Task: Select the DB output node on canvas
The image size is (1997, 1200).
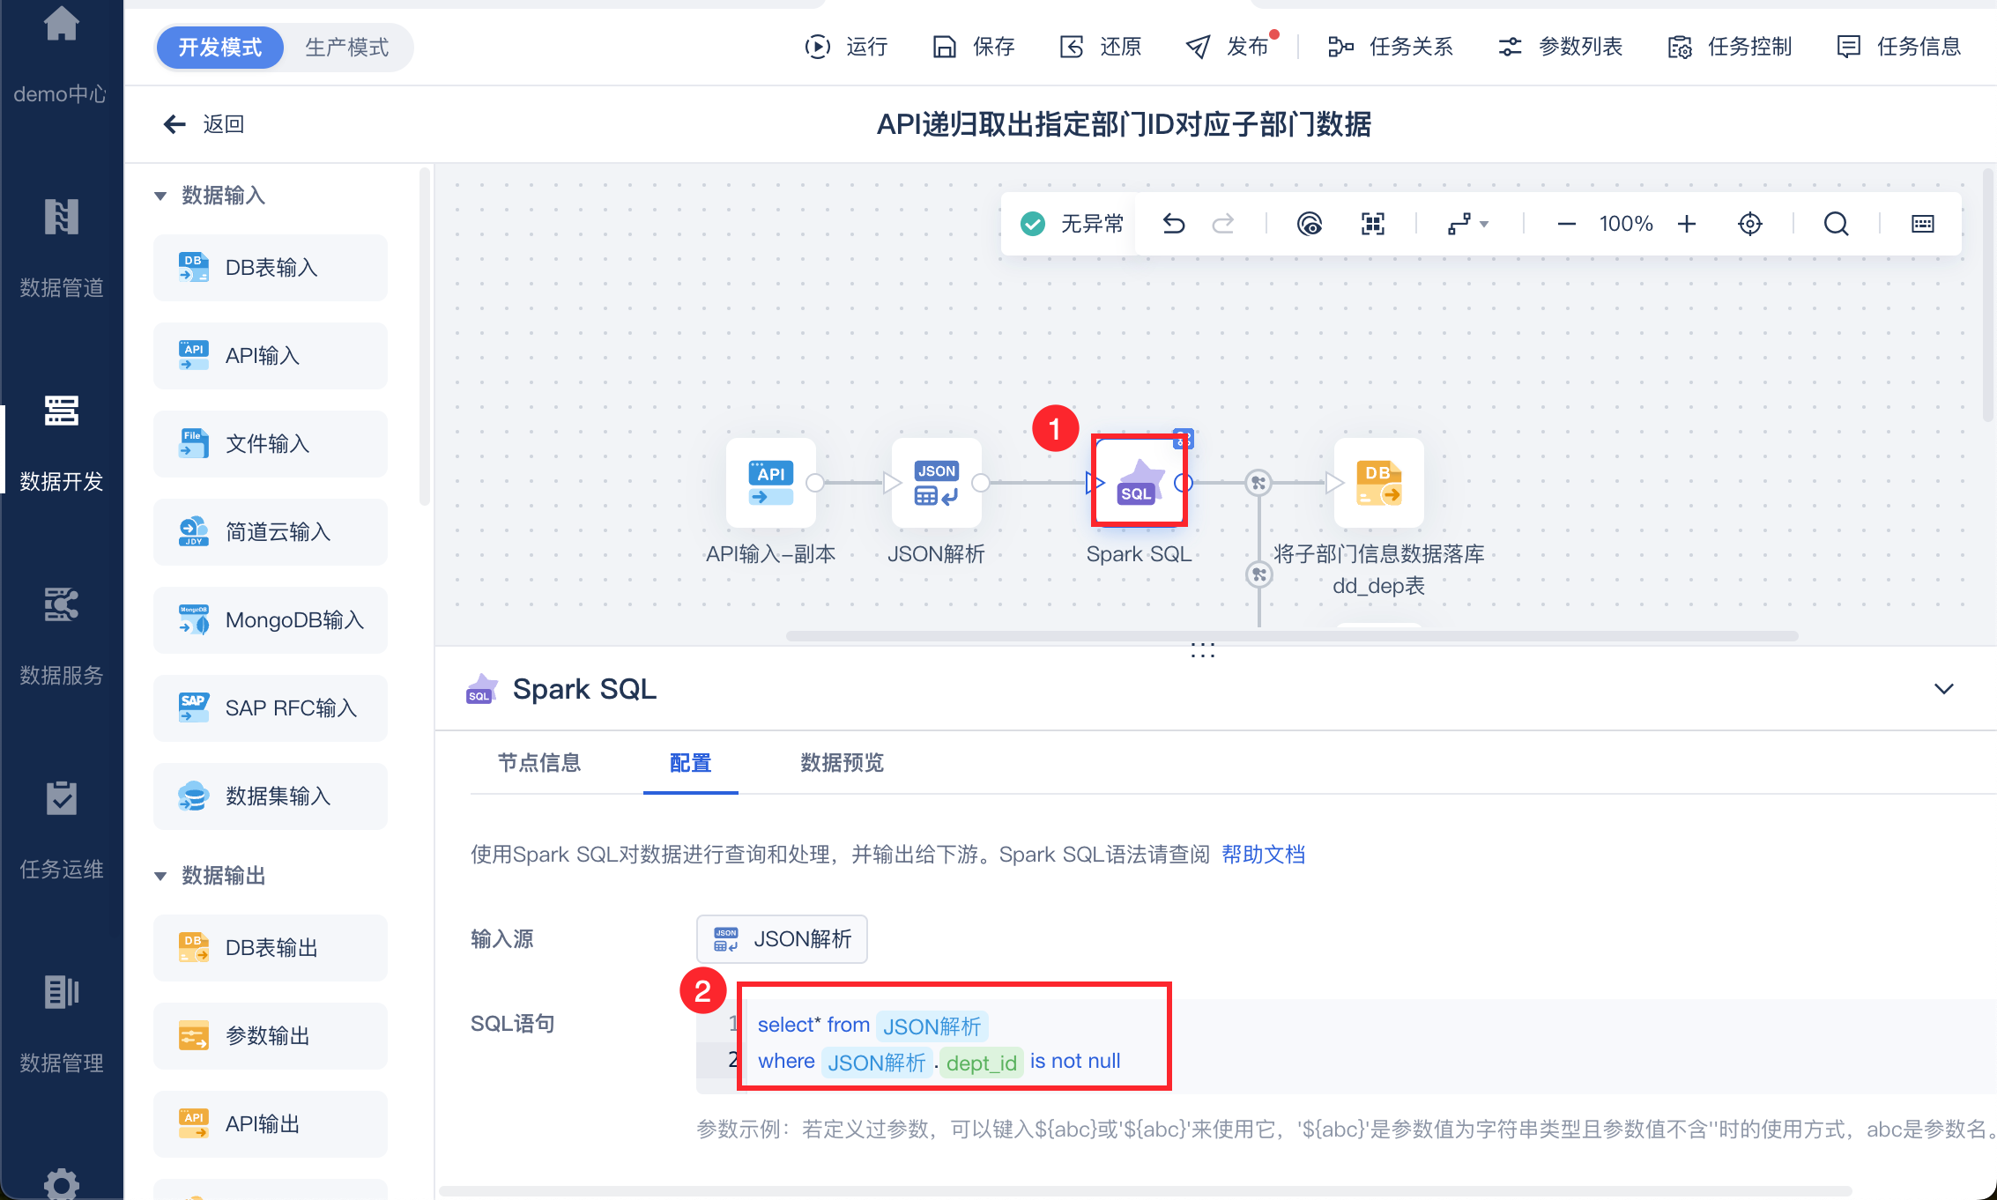Action: tap(1378, 483)
